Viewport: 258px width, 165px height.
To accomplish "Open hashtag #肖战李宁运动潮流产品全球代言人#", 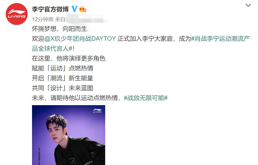I will (141, 44).
